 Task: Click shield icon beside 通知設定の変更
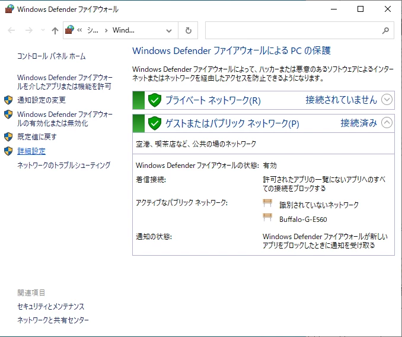pyautogui.click(x=8, y=100)
